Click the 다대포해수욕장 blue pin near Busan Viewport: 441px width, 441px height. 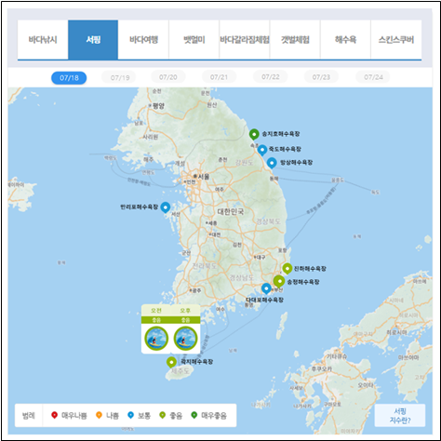pyautogui.click(x=266, y=288)
